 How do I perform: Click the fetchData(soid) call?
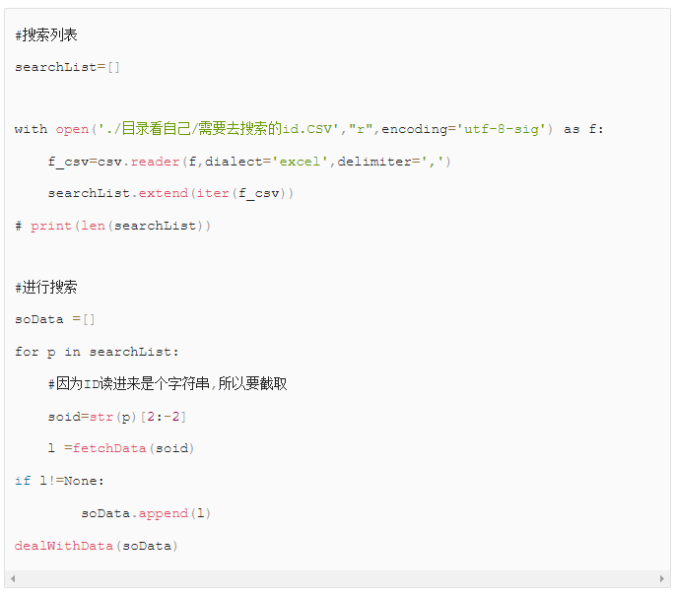coord(133,448)
